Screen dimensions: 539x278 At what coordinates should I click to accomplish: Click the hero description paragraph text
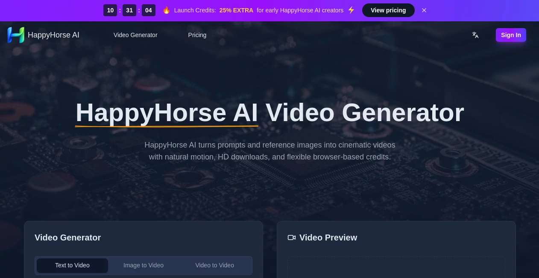[269, 151]
